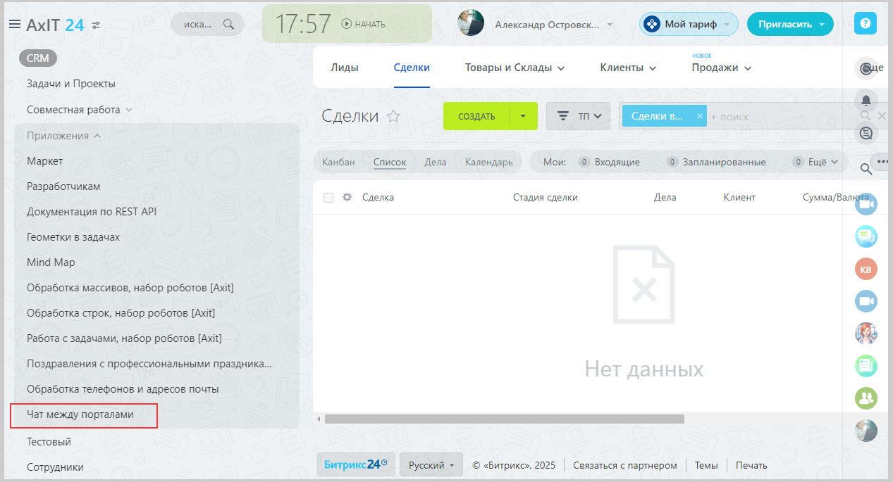The image size is (893, 482).
Task: Click the horizontal scrollbar under the grid
Action: click(504, 419)
